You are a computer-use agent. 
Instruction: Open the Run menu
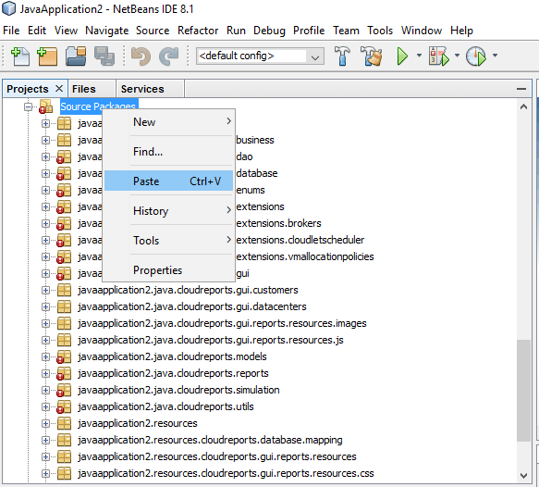(236, 31)
